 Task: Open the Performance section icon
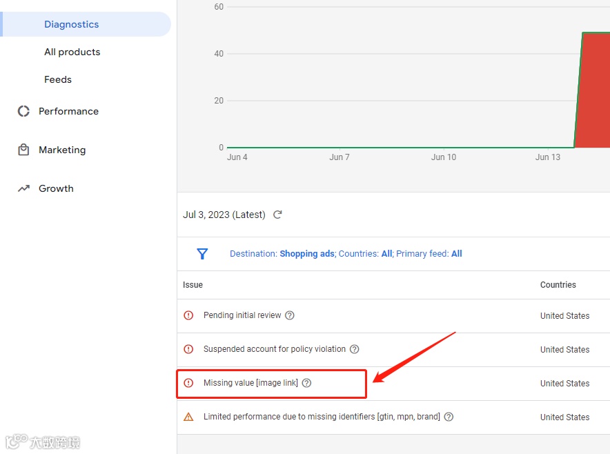[x=23, y=111]
